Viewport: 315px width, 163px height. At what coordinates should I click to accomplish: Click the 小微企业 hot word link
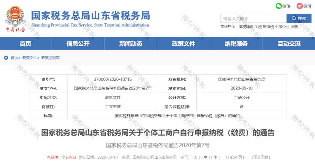click(282, 27)
